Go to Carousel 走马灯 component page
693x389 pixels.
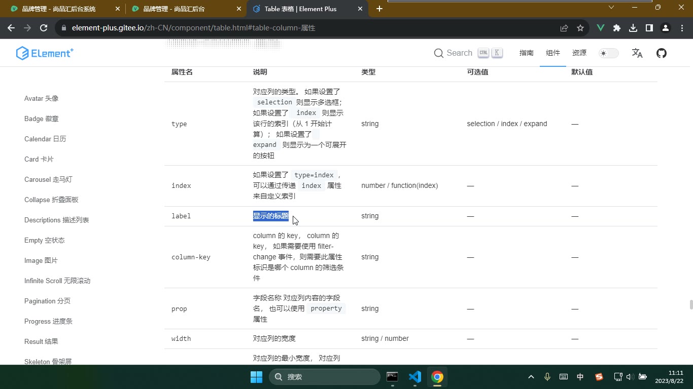[48, 179]
